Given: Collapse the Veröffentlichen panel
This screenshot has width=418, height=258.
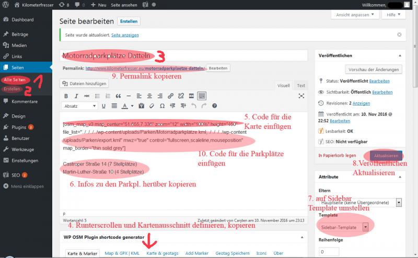Looking at the screenshot, I should 400,55.
